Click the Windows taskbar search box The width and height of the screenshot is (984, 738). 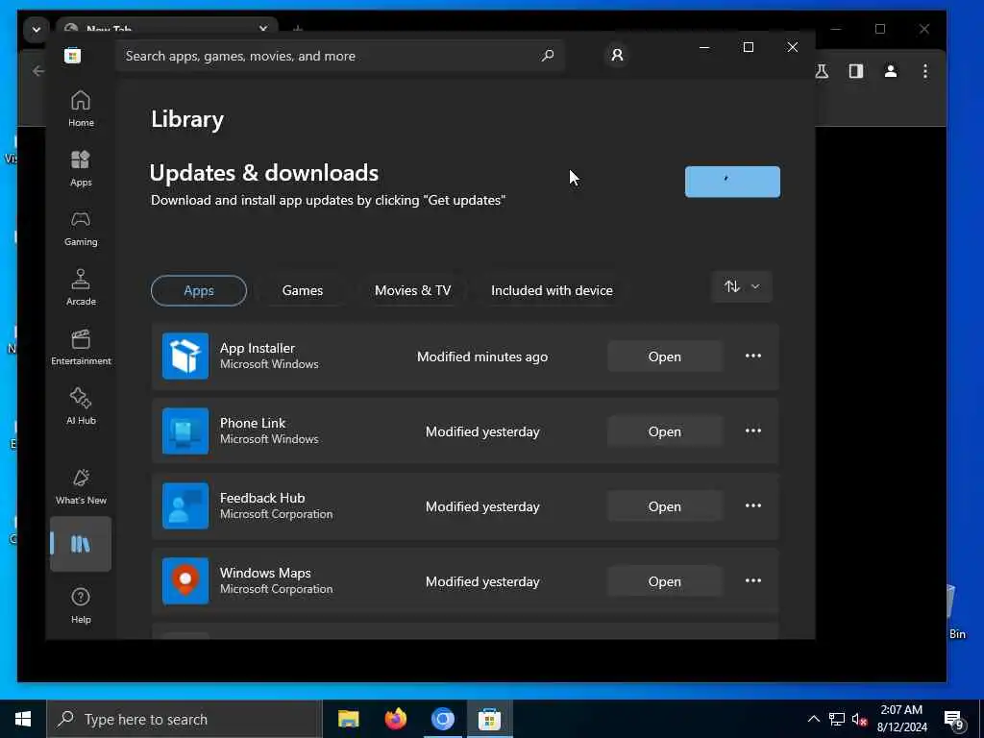[184, 719]
